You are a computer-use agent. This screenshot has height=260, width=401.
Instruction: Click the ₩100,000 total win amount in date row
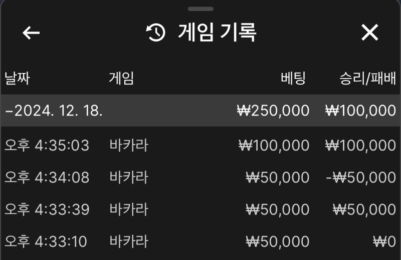pos(360,110)
